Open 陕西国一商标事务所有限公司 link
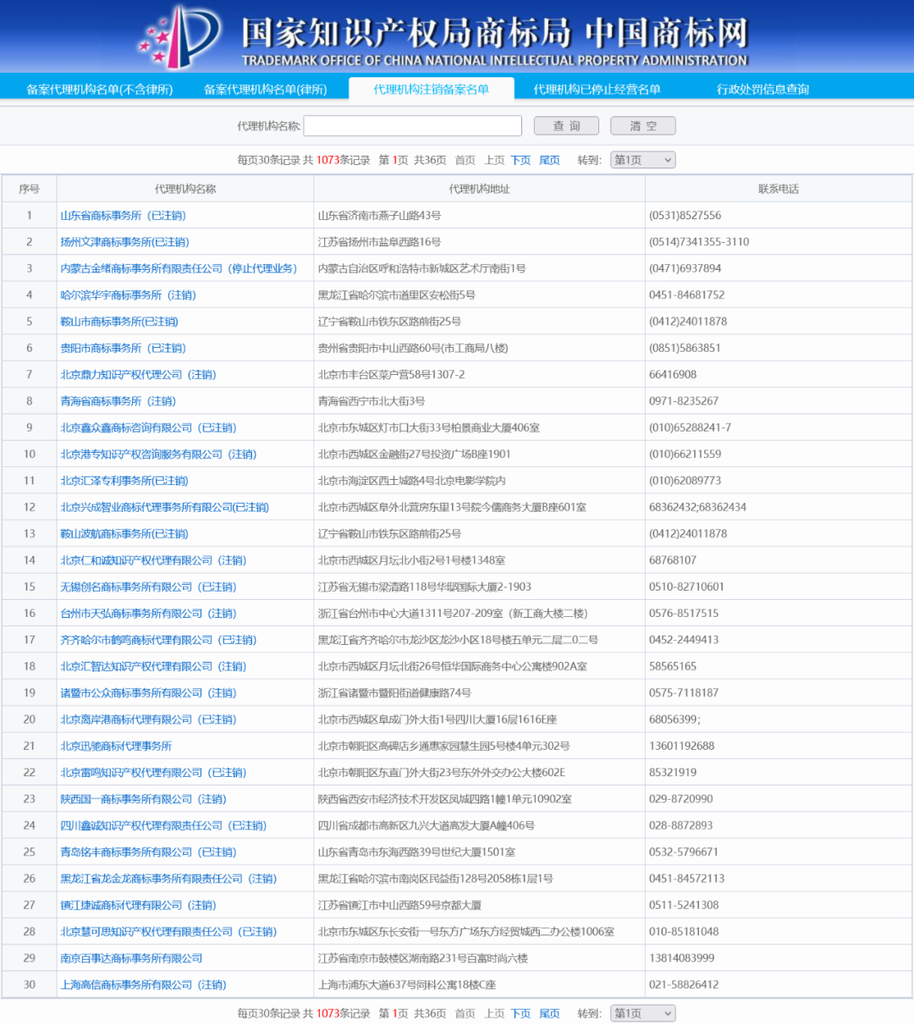Image resolution: width=914 pixels, height=1024 pixels. click(x=143, y=799)
